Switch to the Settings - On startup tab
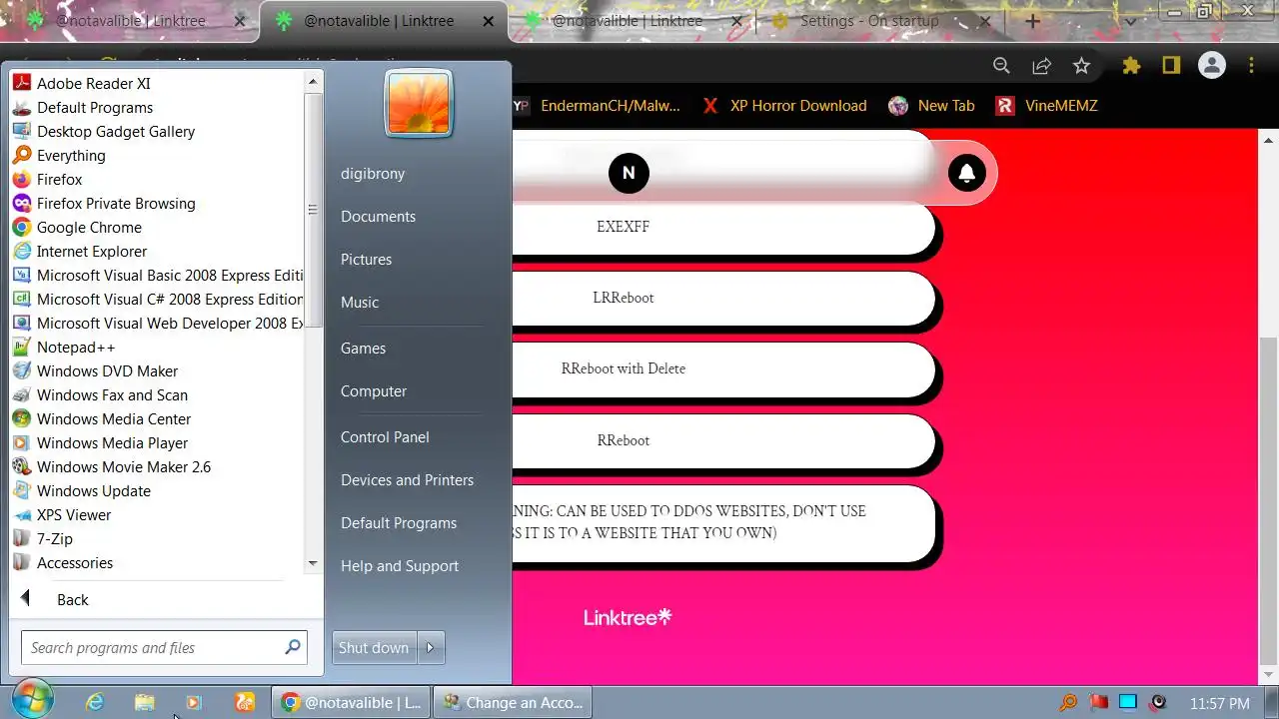1279x719 pixels. tap(869, 21)
